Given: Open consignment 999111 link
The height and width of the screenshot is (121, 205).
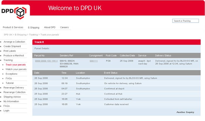Looking at the screenshot, I should [x=94, y=61].
